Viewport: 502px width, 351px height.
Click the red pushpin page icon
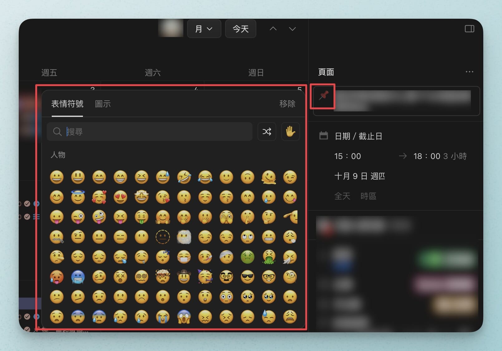coord(323,96)
